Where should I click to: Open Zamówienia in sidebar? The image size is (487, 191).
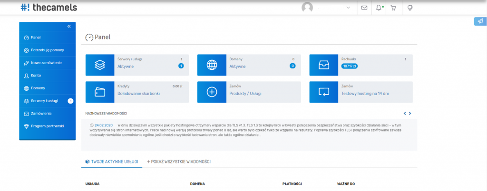47,114
